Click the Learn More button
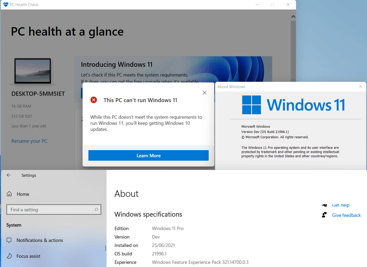This screenshot has width=367, height=267. pyautogui.click(x=149, y=155)
